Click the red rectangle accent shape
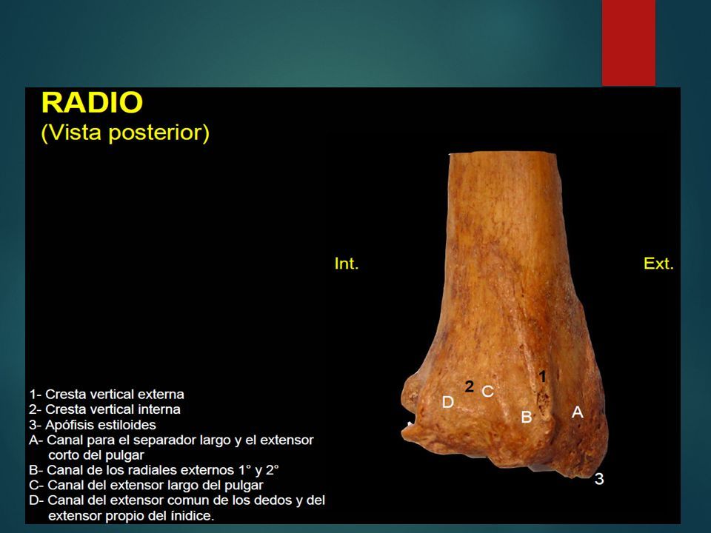This screenshot has height=533, width=711. (x=629, y=43)
